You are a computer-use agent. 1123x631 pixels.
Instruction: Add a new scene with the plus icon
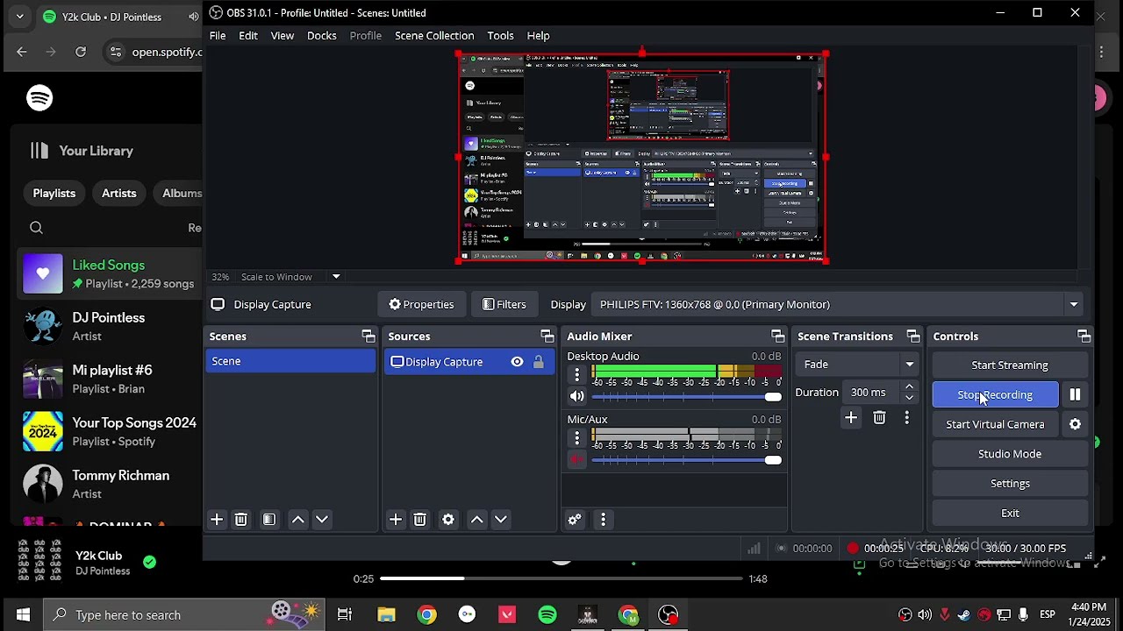217,520
